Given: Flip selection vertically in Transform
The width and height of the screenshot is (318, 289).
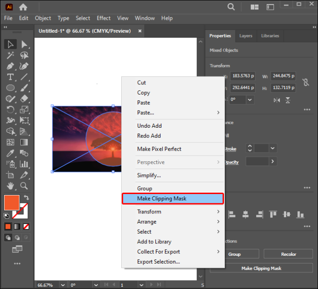Looking at the screenshot, I should click(288, 100).
